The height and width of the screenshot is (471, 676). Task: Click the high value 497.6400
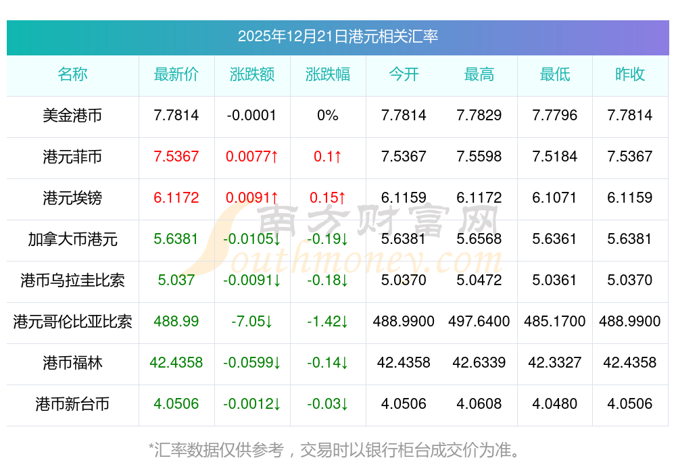479,322
